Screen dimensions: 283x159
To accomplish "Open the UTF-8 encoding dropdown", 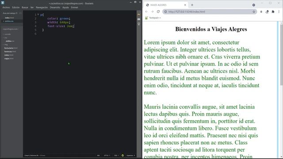I will point(107,155).
